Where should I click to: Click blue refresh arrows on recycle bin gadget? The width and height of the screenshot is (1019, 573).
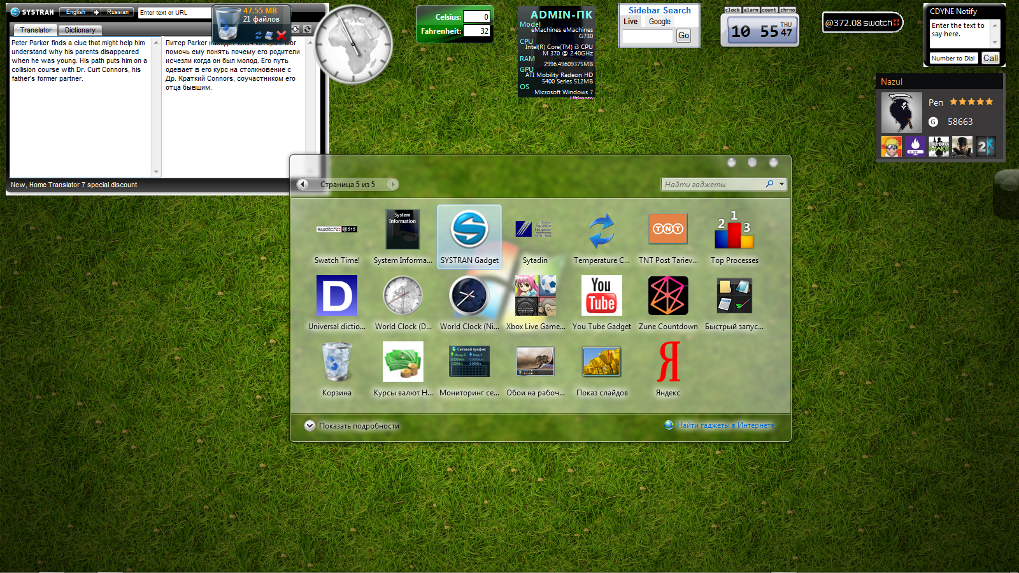click(259, 36)
